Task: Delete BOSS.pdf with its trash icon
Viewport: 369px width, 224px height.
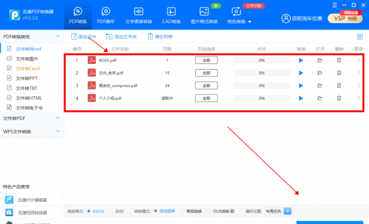Action: (x=339, y=61)
